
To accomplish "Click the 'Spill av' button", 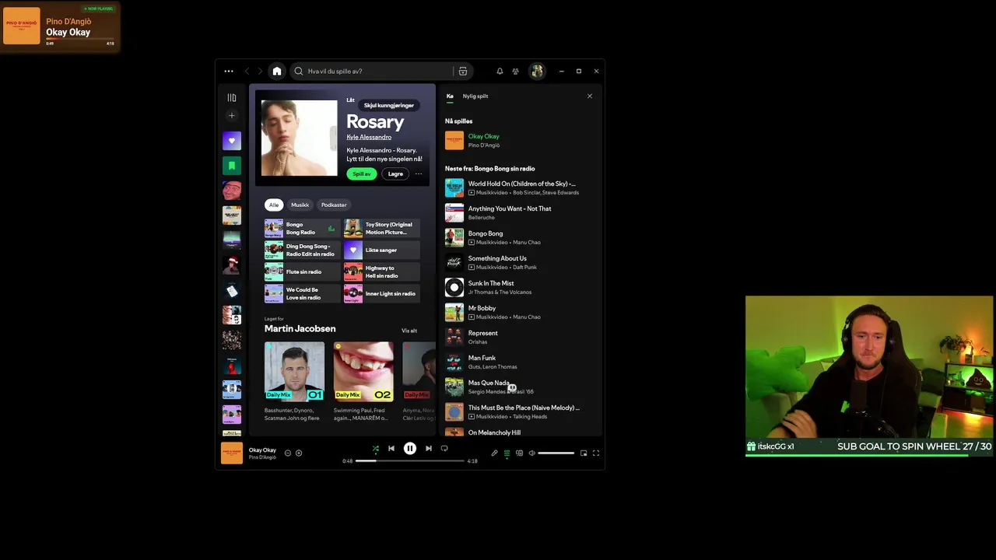I will (x=362, y=173).
